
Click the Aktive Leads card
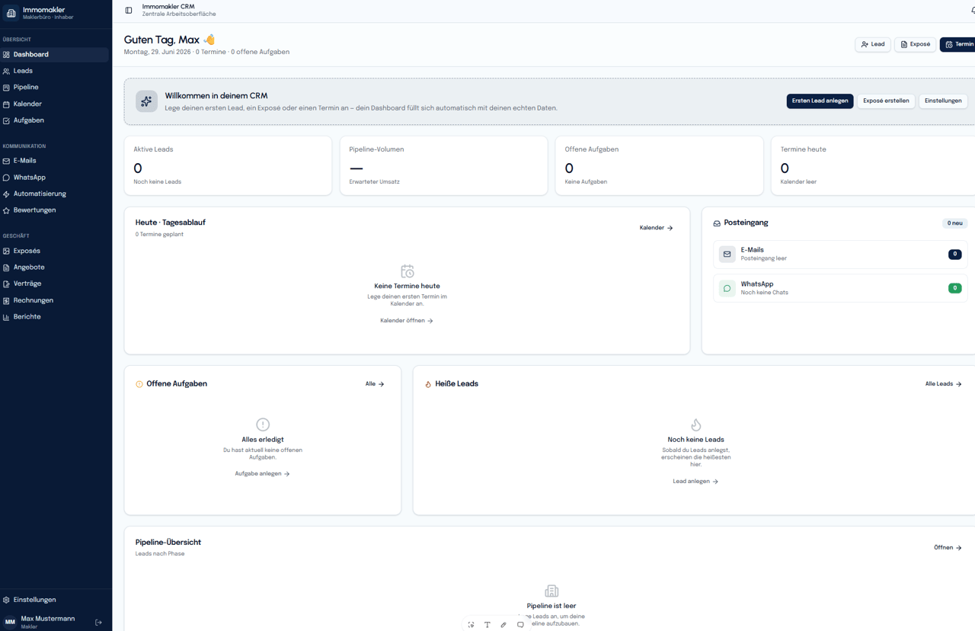coord(228,165)
